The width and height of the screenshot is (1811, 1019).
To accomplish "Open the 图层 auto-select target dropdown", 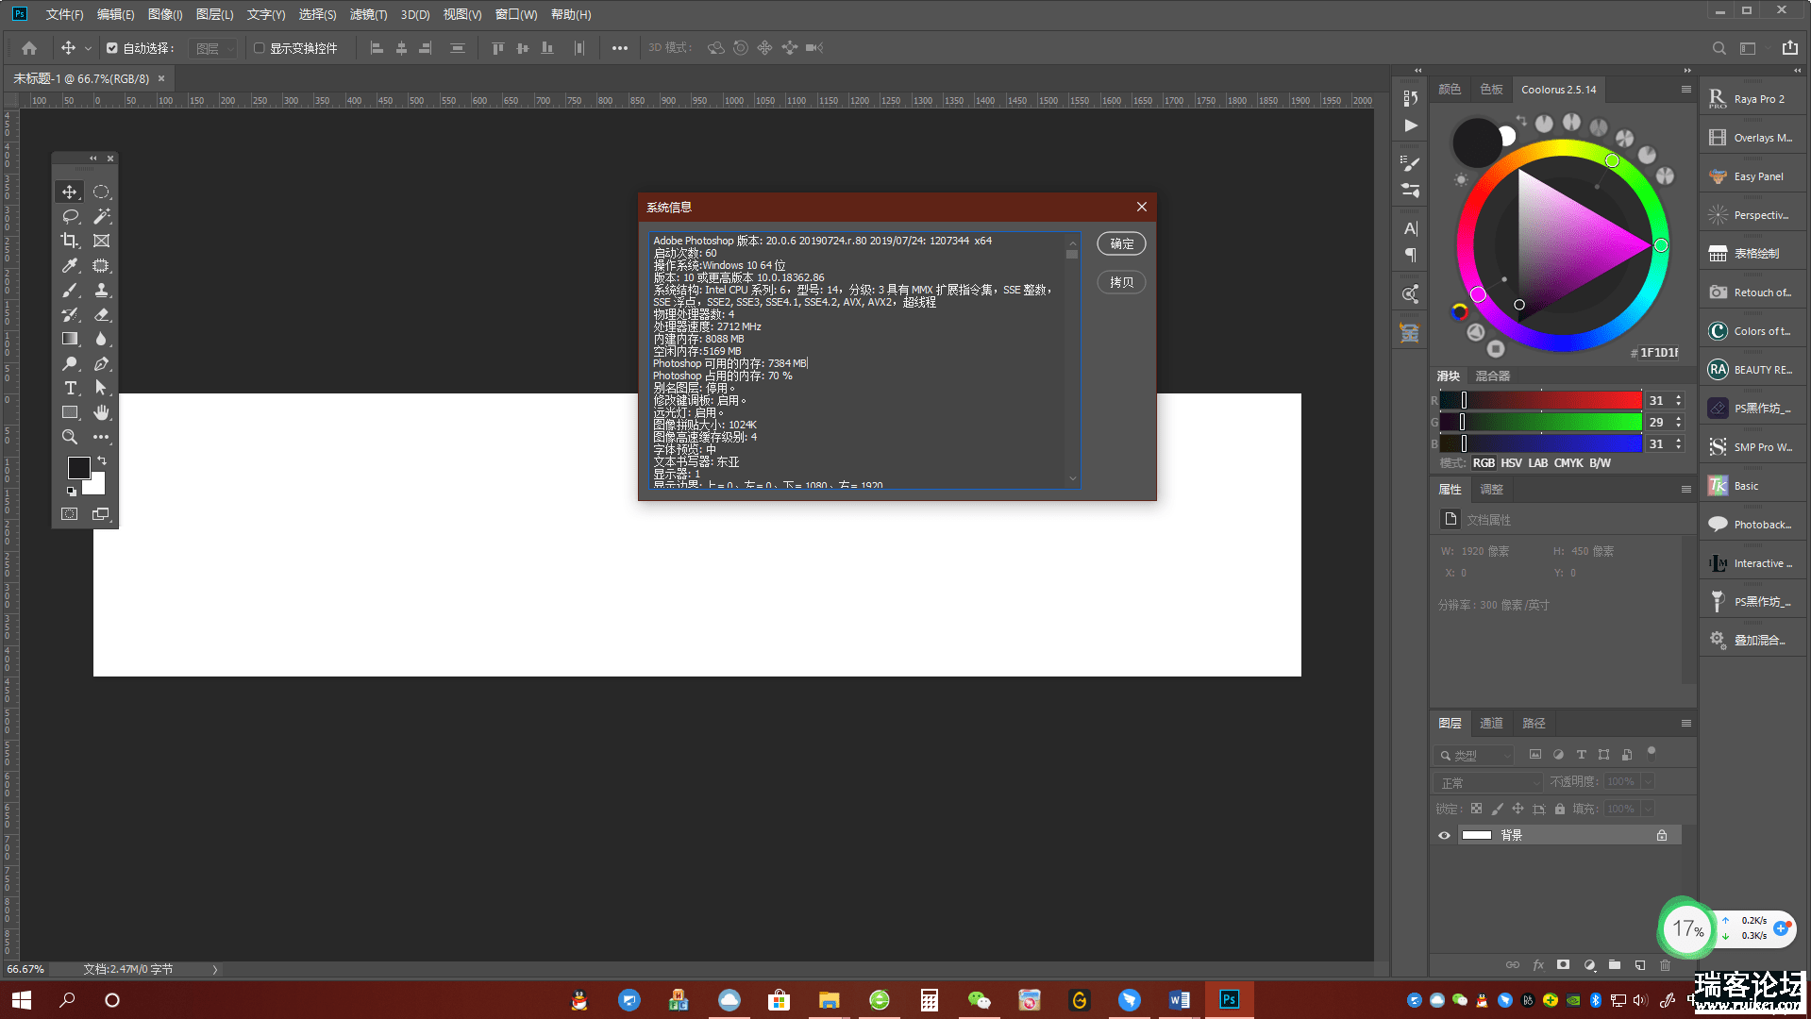I will 213,48.
